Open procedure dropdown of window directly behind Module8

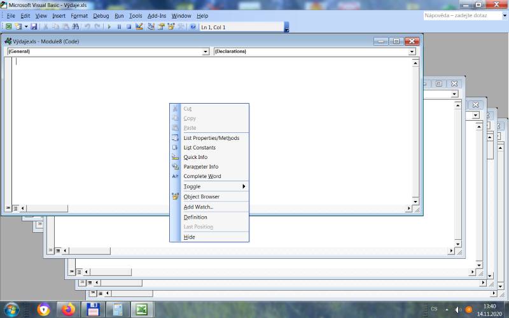point(454,93)
